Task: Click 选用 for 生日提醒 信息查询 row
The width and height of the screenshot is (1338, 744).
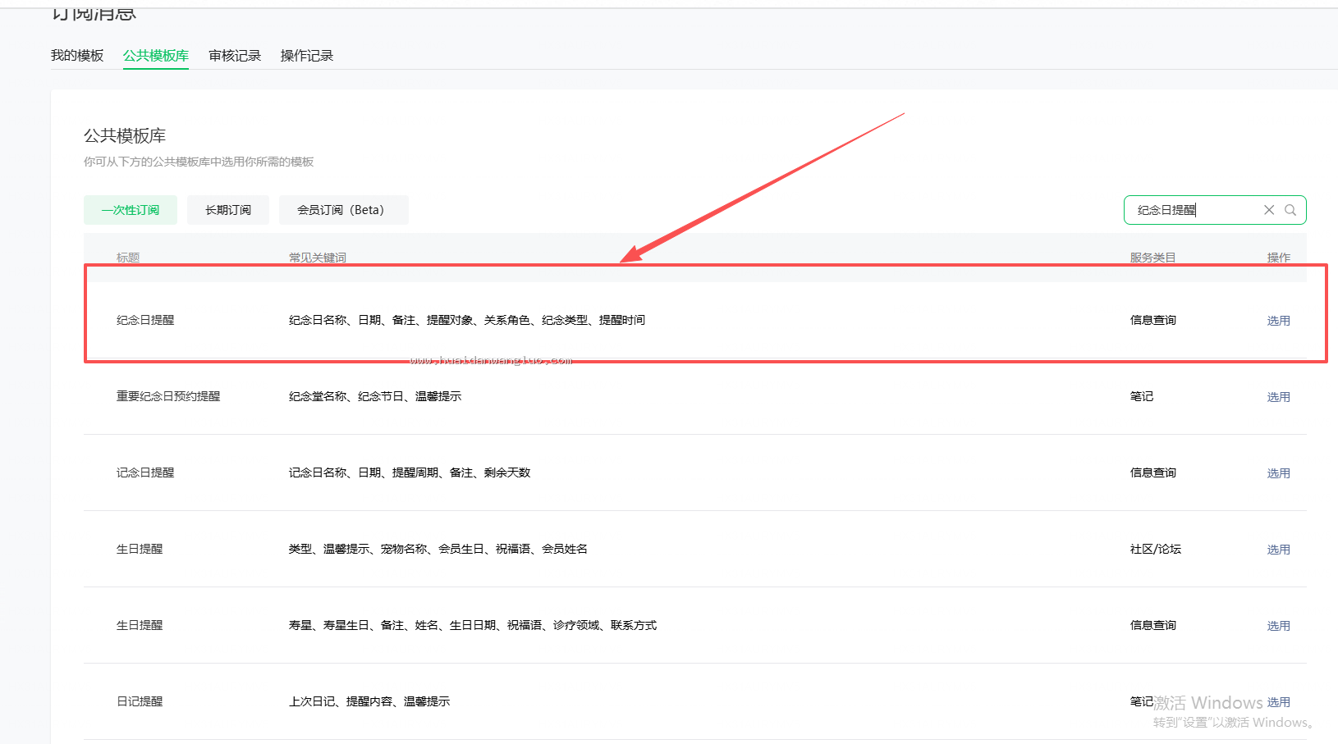Action: tap(1278, 626)
